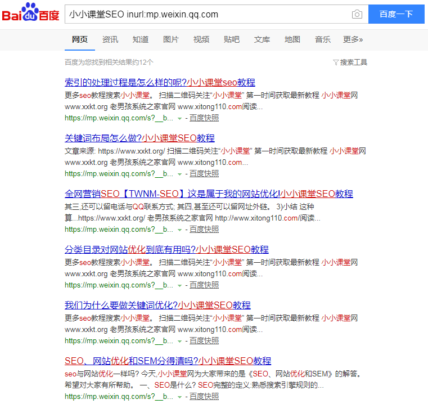Open 分类目录对网站优化到底有用吗 result

pyautogui.click(x=167, y=249)
